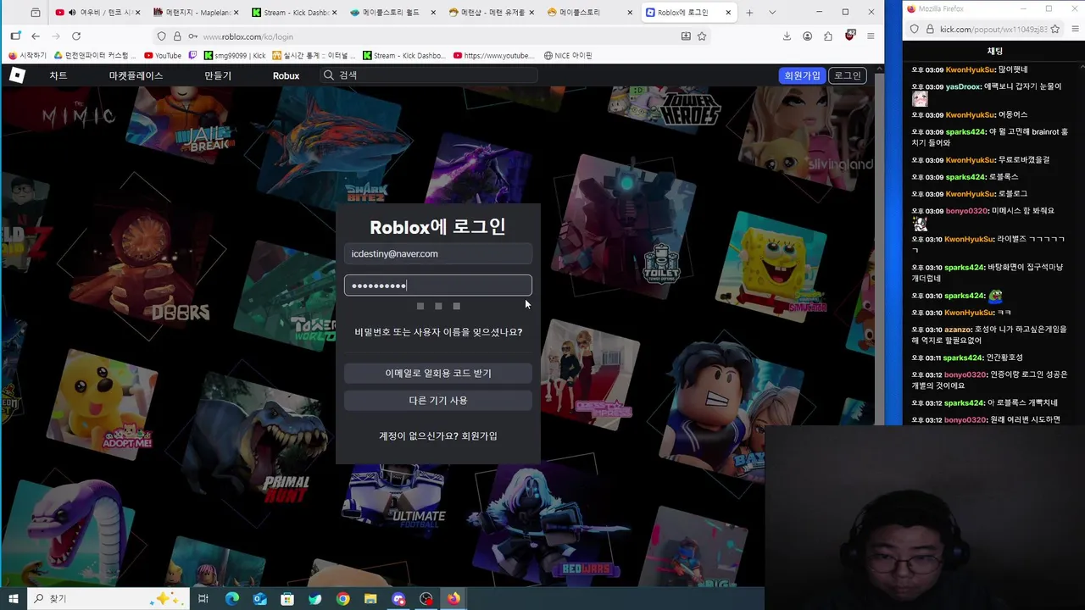Image resolution: width=1085 pixels, height=610 pixels.
Task: Click 회원가입 link below login form
Action: (479, 435)
